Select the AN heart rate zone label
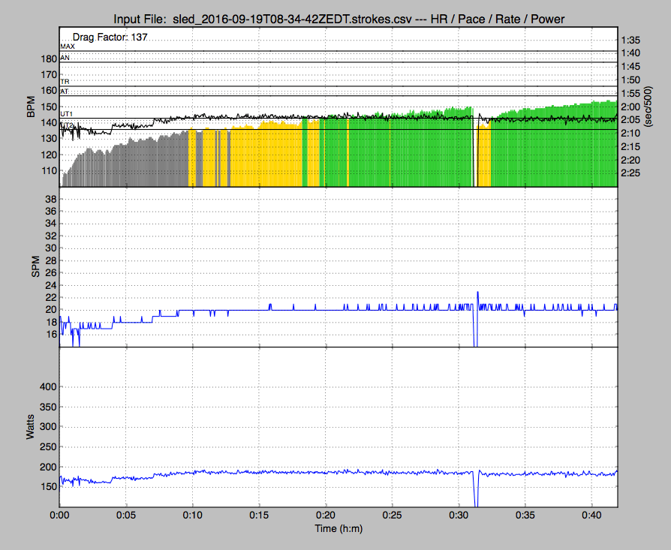Image resolution: width=671 pixels, height=550 pixels. pyautogui.click(x=65, y=57)
